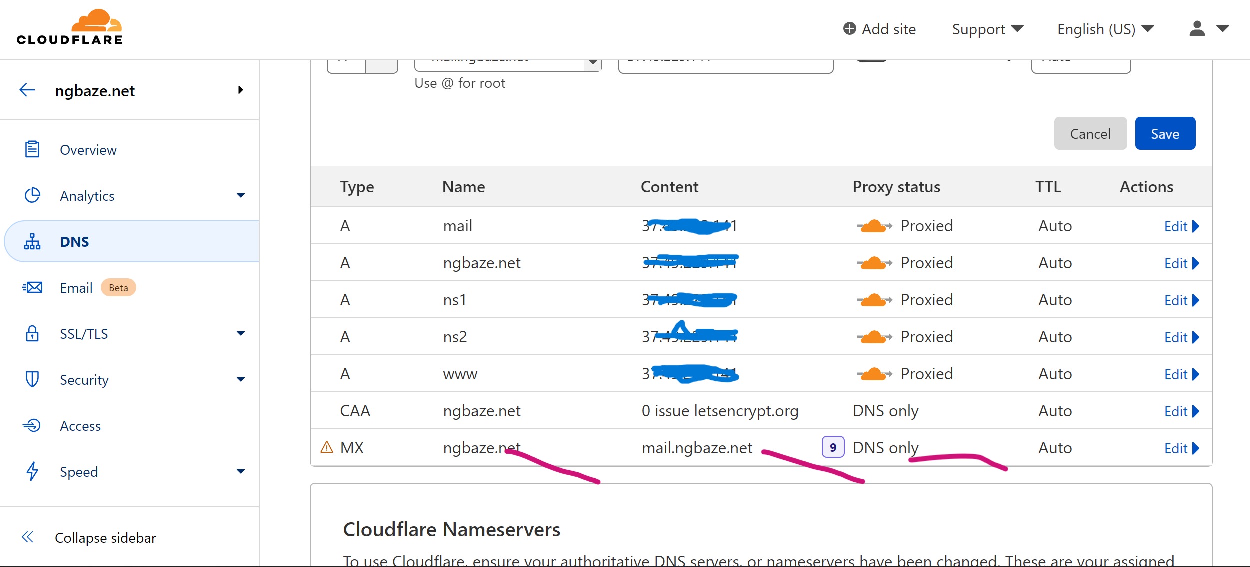The image size is (1250, 567).
Task: Open the Support dropdown menu
Action: tap(987, 29)
